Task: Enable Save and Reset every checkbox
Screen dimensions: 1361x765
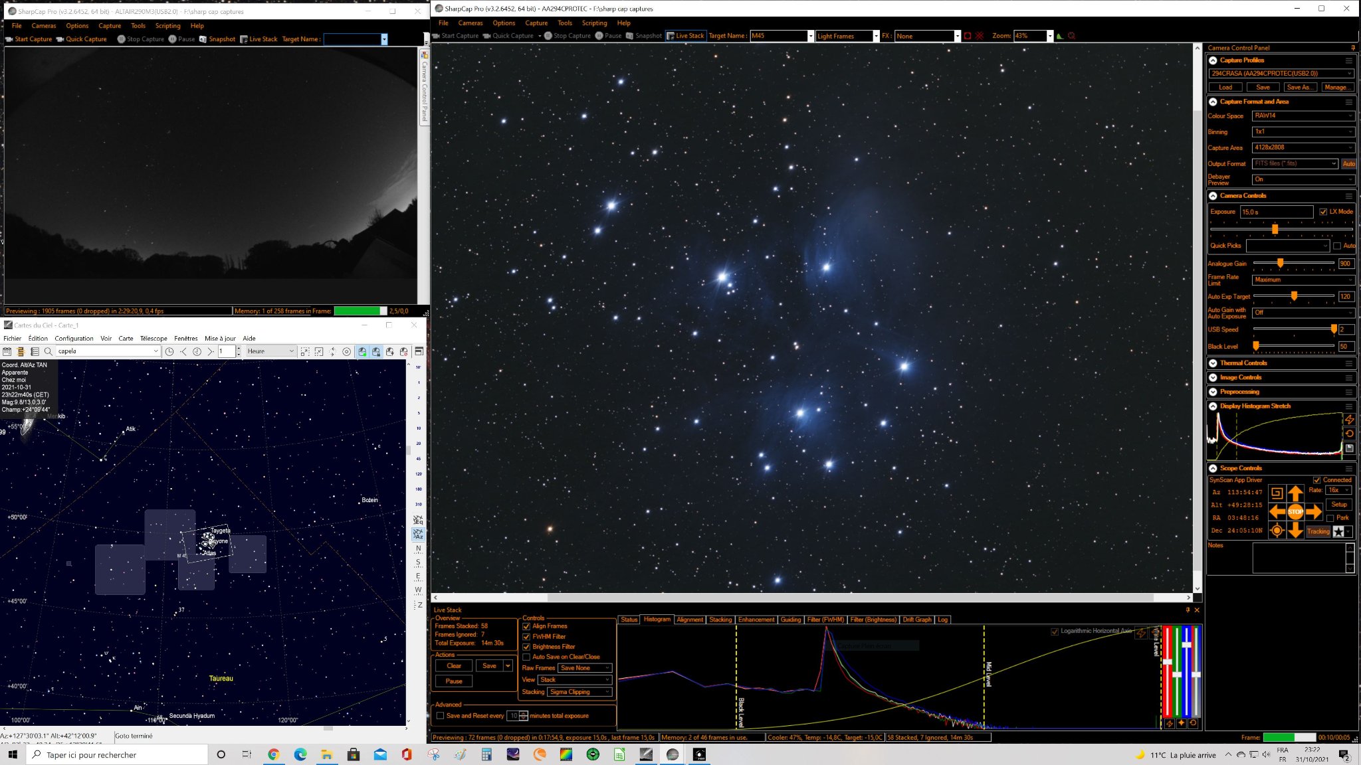Action: tap(440, 716)
